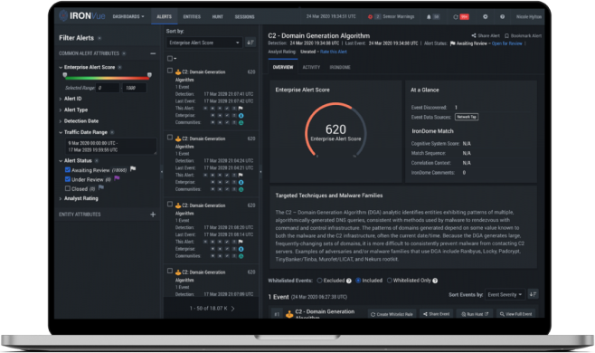Click the Selected Range minimum input
The image size is (595, 353).
coord(108,88)
